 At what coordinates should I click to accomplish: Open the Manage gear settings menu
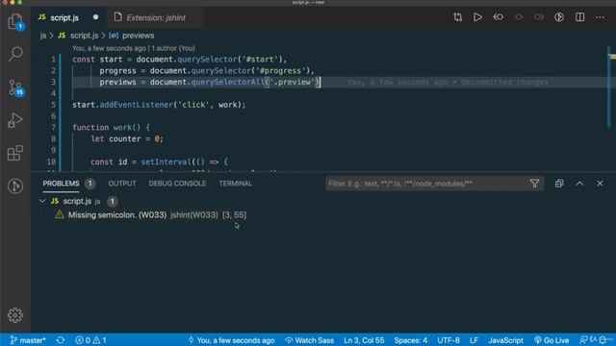click(x=15, y=315)
